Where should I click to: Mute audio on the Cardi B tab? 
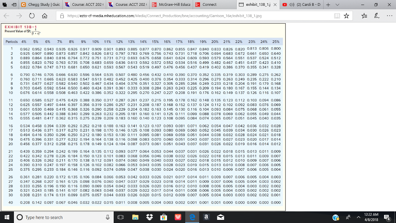293,4
